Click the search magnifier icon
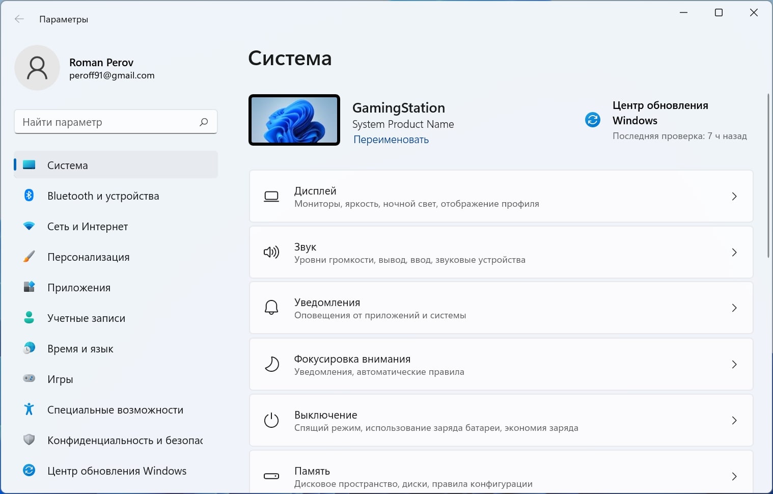Image resolution: width=773 pixels, height=494 pixels. coord(204,122)
